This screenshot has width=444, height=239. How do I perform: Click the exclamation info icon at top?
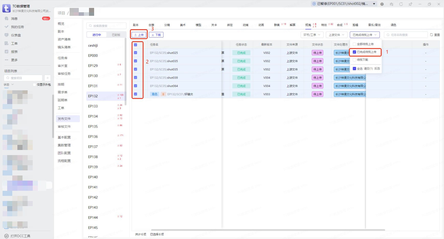382,4
